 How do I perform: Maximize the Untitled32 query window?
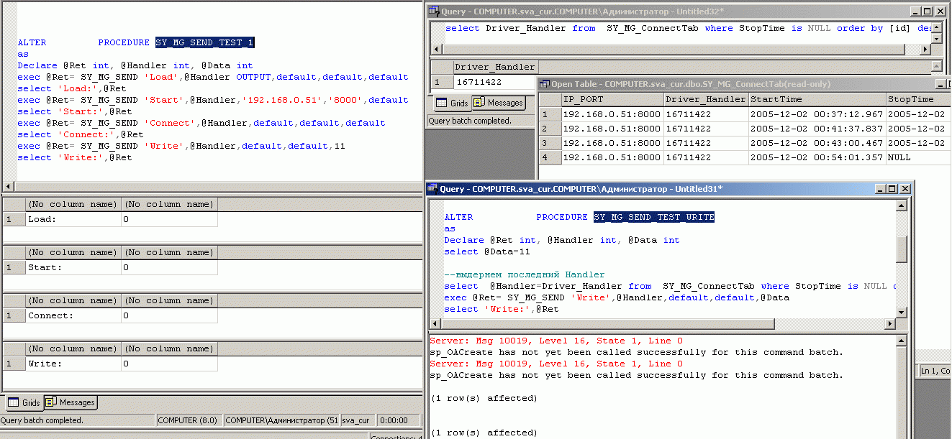pyautogui.click(x=927, y=11)
